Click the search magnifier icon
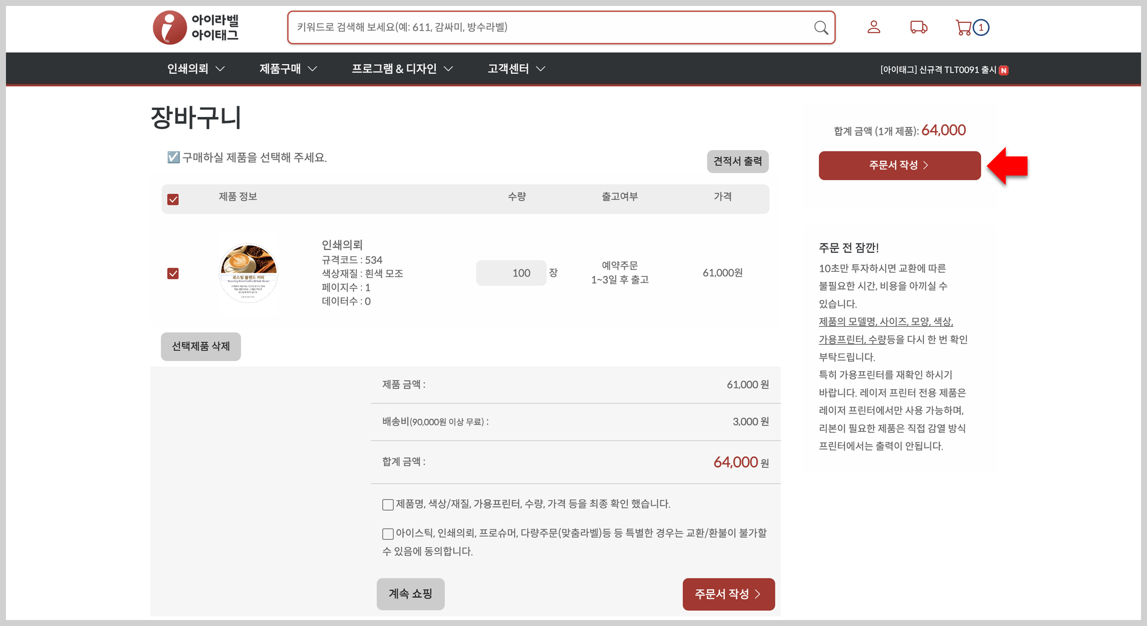 tap(821, 27)
